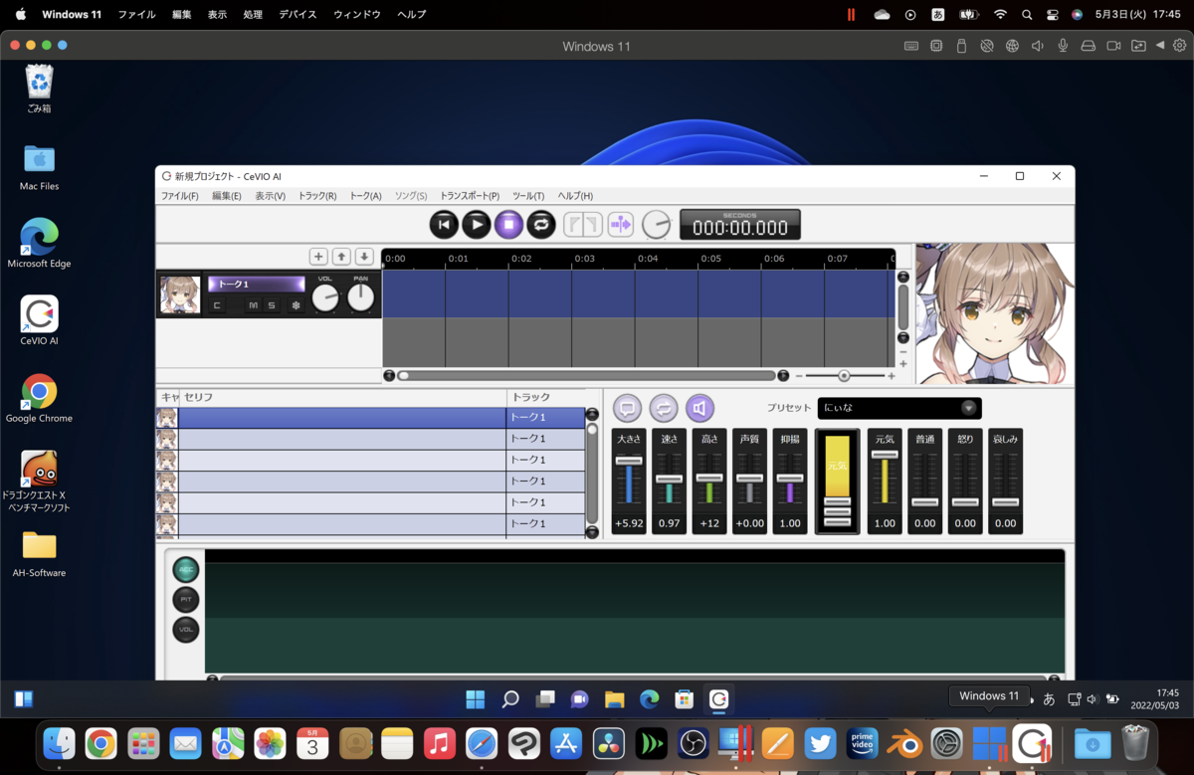This screenshot has height=775, width=1194.
Task: Start playback with the Play button
Action: tap(477, 225)
